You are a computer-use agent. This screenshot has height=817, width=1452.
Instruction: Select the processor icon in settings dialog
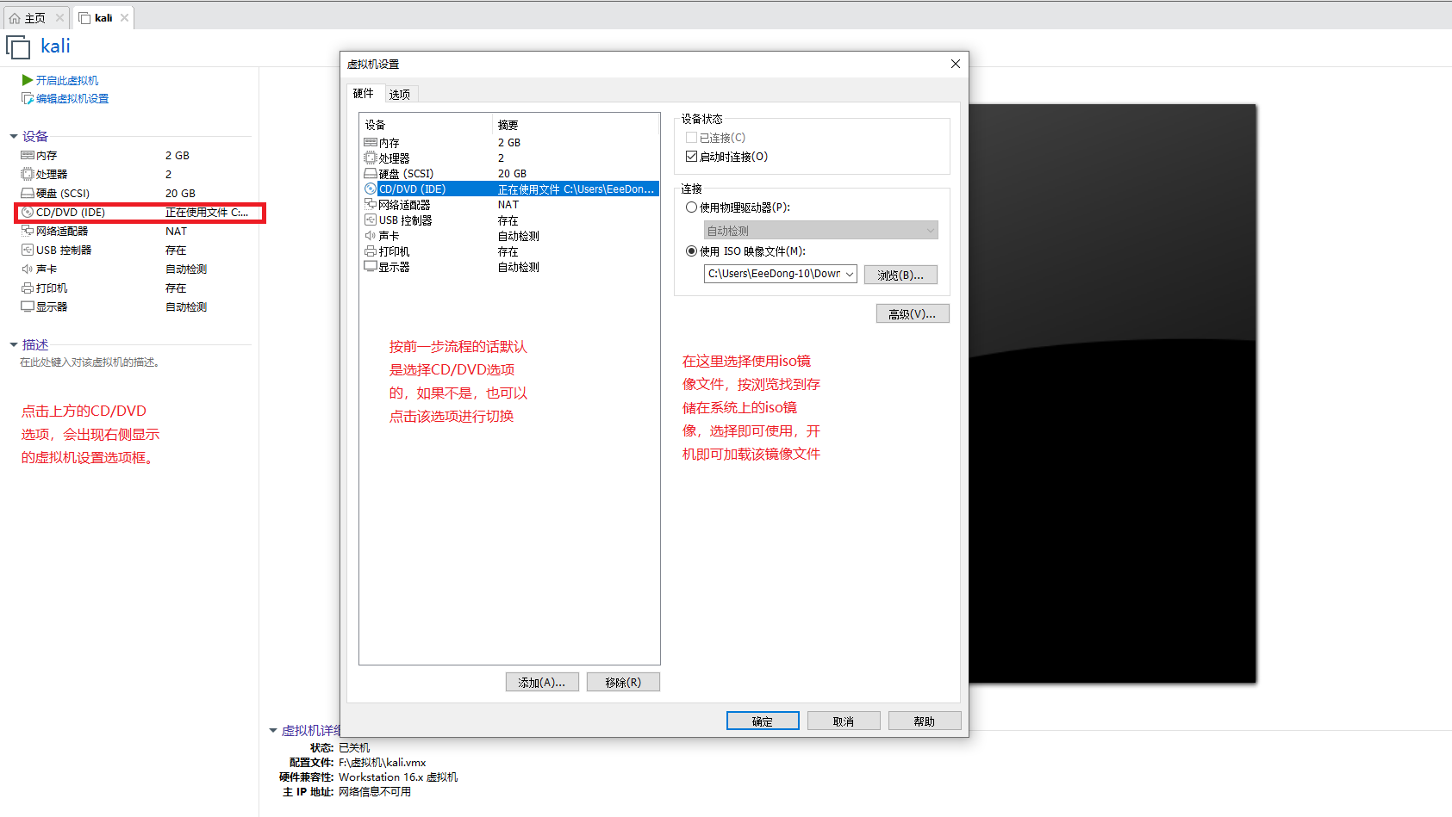[371, 158]
